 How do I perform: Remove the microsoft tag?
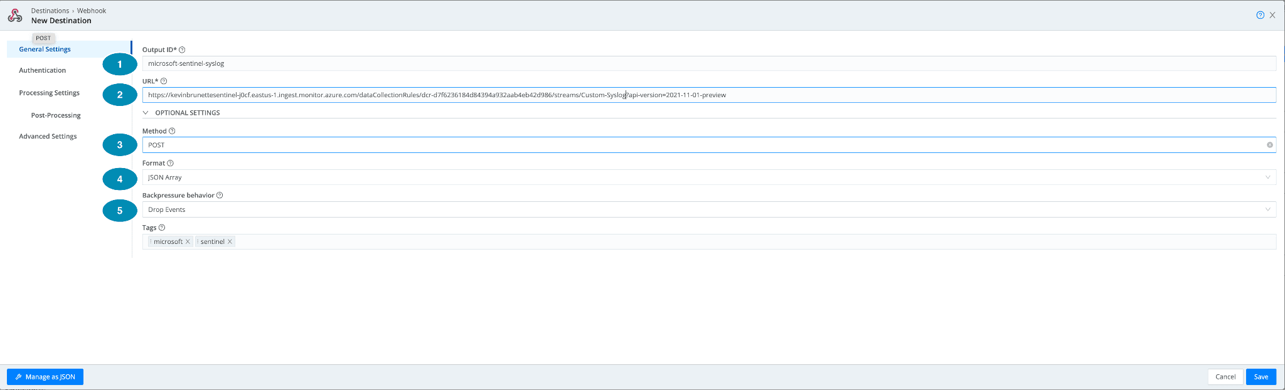coord(188,241)
